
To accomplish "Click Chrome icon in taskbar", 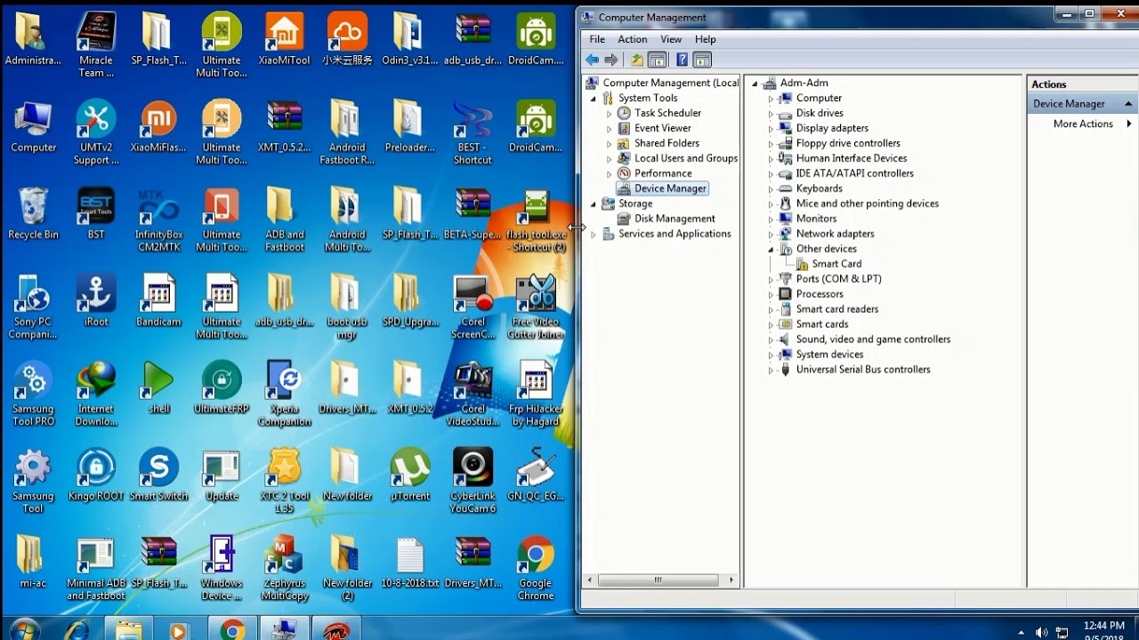I will click(232, 629).
